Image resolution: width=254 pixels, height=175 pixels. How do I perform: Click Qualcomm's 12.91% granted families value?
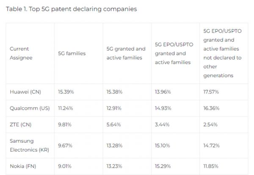(115, 108)
